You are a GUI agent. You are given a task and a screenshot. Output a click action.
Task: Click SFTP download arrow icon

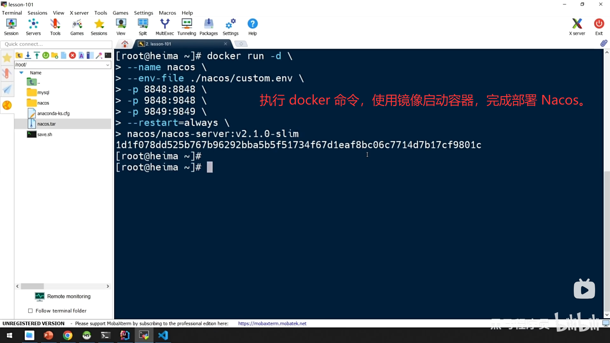(x=28, y=56)
